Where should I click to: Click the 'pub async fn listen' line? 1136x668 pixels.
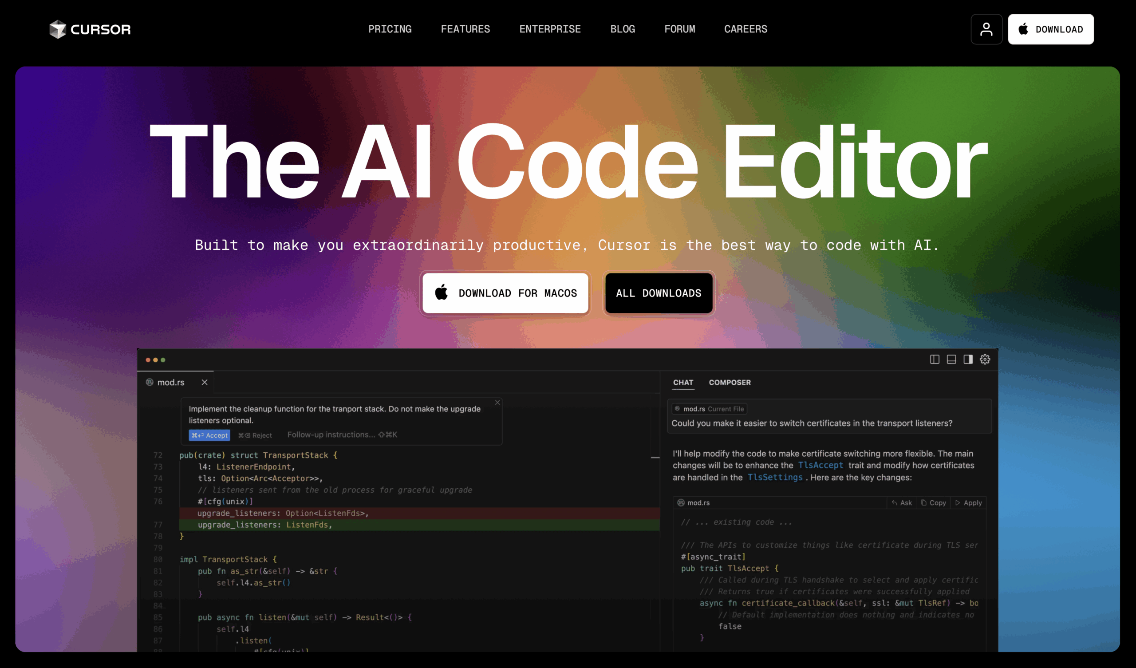click(x=305, y=617)
